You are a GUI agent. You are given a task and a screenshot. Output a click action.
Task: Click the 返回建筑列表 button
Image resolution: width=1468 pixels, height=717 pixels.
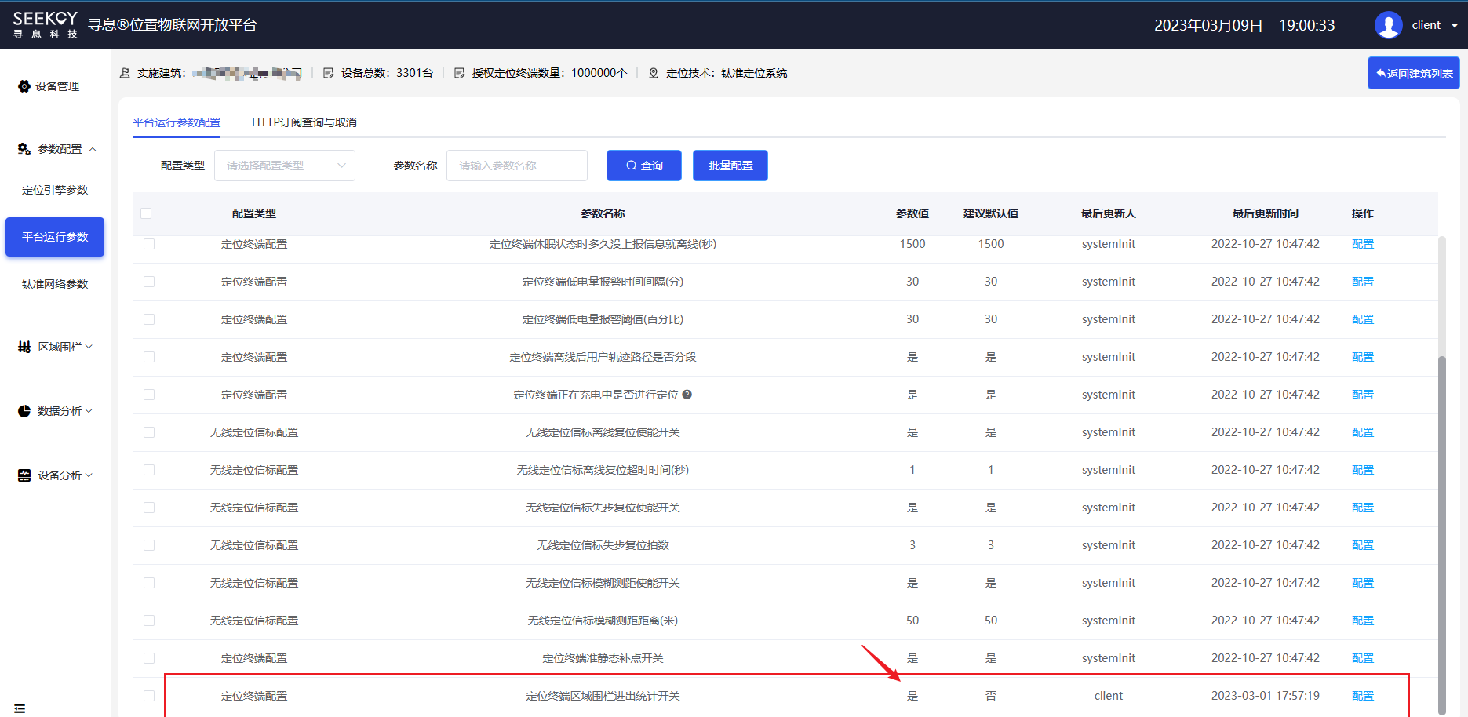[x=1414, y=73]
